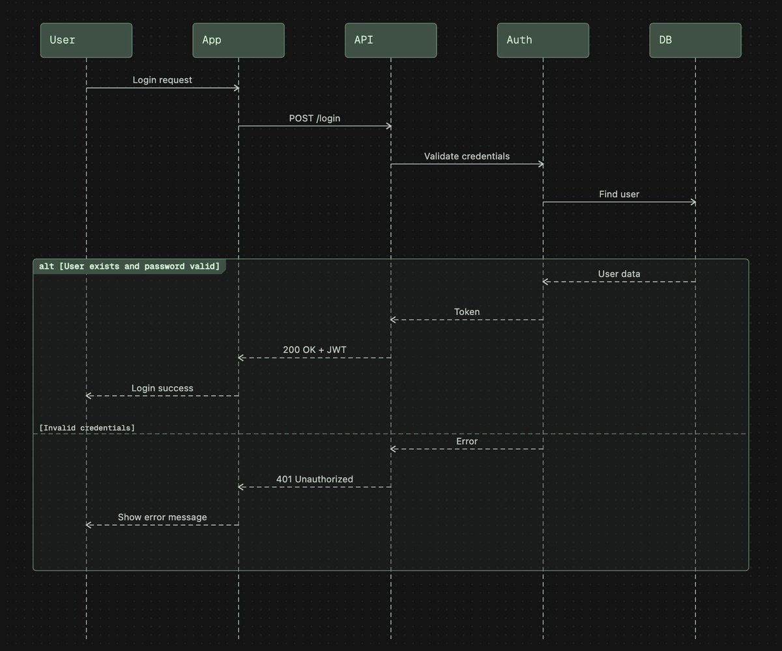This screenshot has height=651, width=782.
Task: Select the 'Token' dashed return arrow
Action: pos(467,312)
